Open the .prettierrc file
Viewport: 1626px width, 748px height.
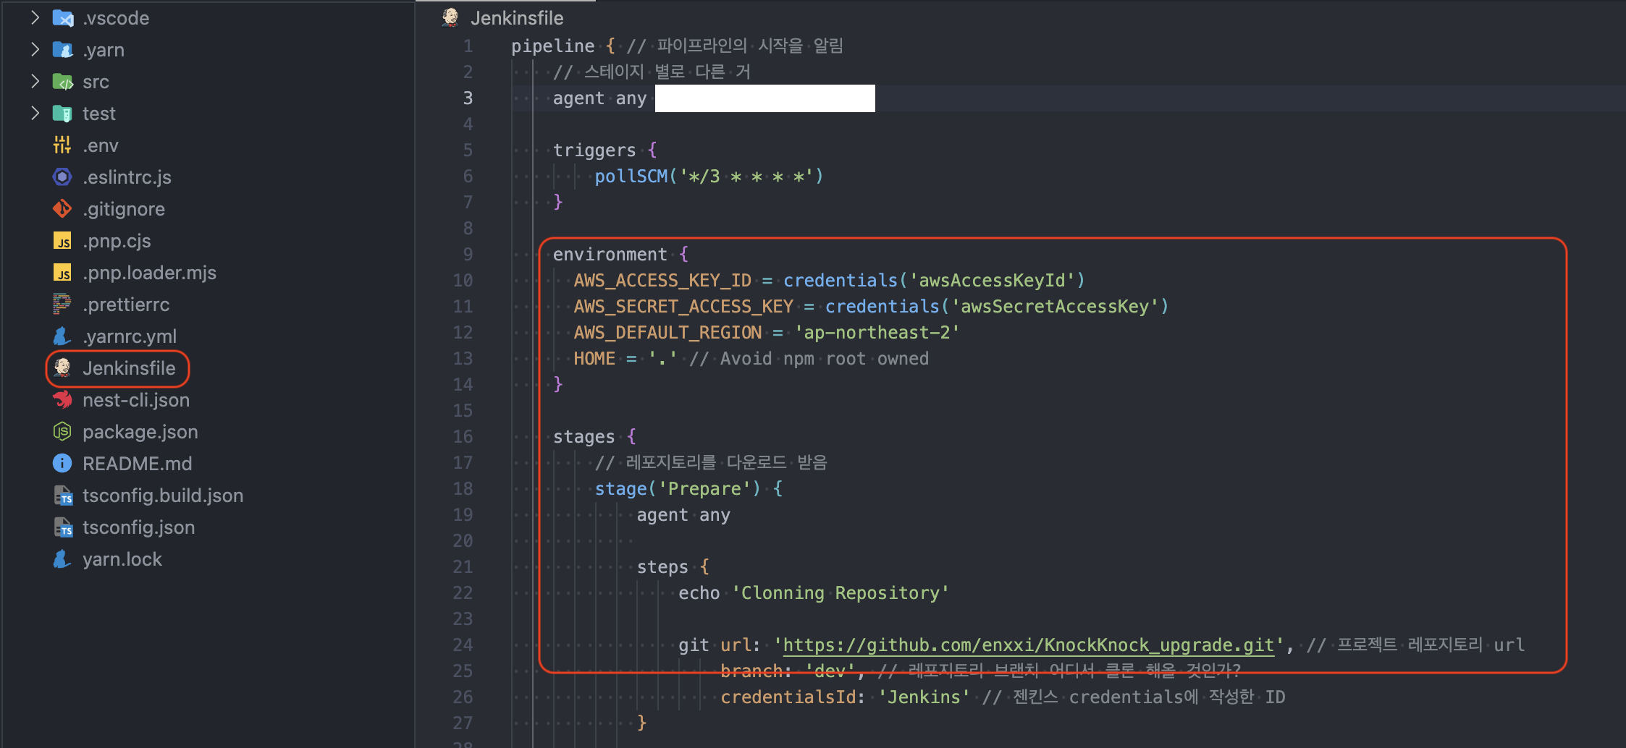pos(126,305)
